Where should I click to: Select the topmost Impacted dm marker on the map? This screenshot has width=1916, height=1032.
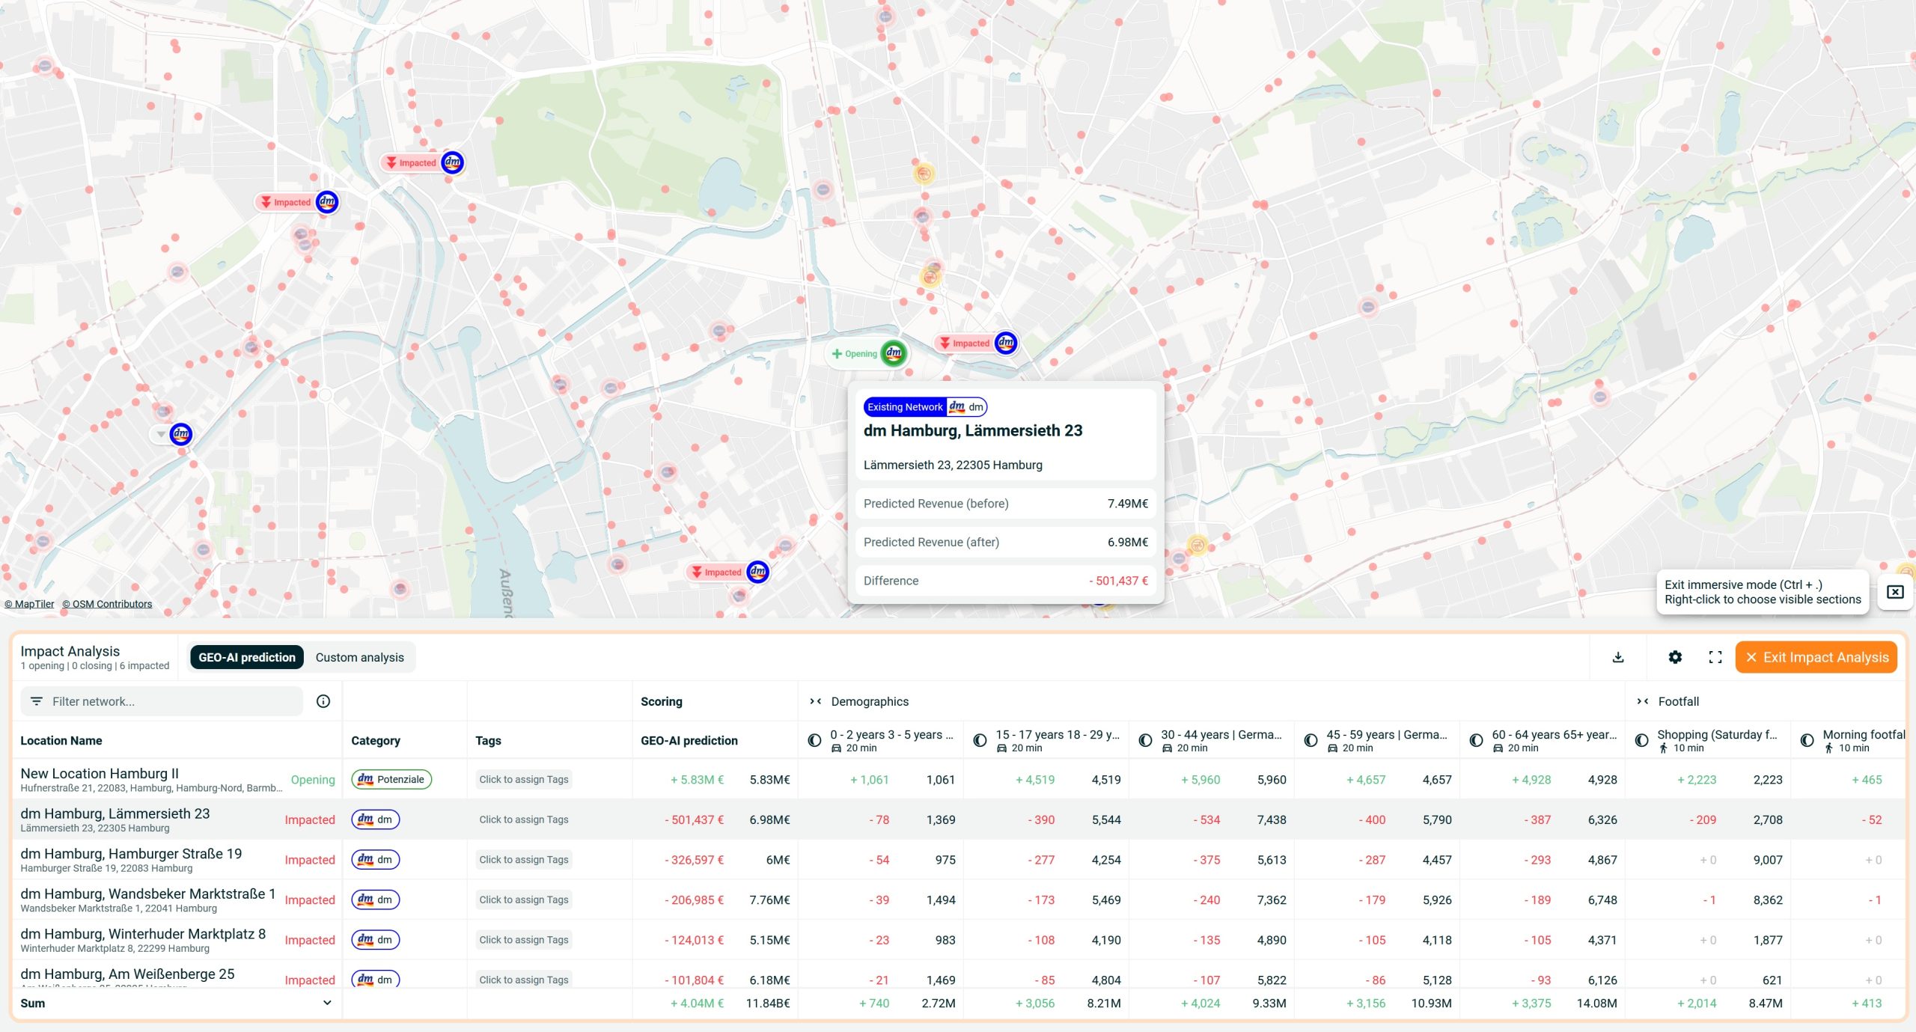[453, 162]
